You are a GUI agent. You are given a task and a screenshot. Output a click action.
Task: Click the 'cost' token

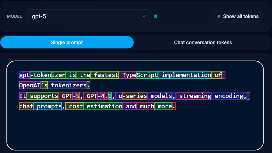[x=74, y=106]
